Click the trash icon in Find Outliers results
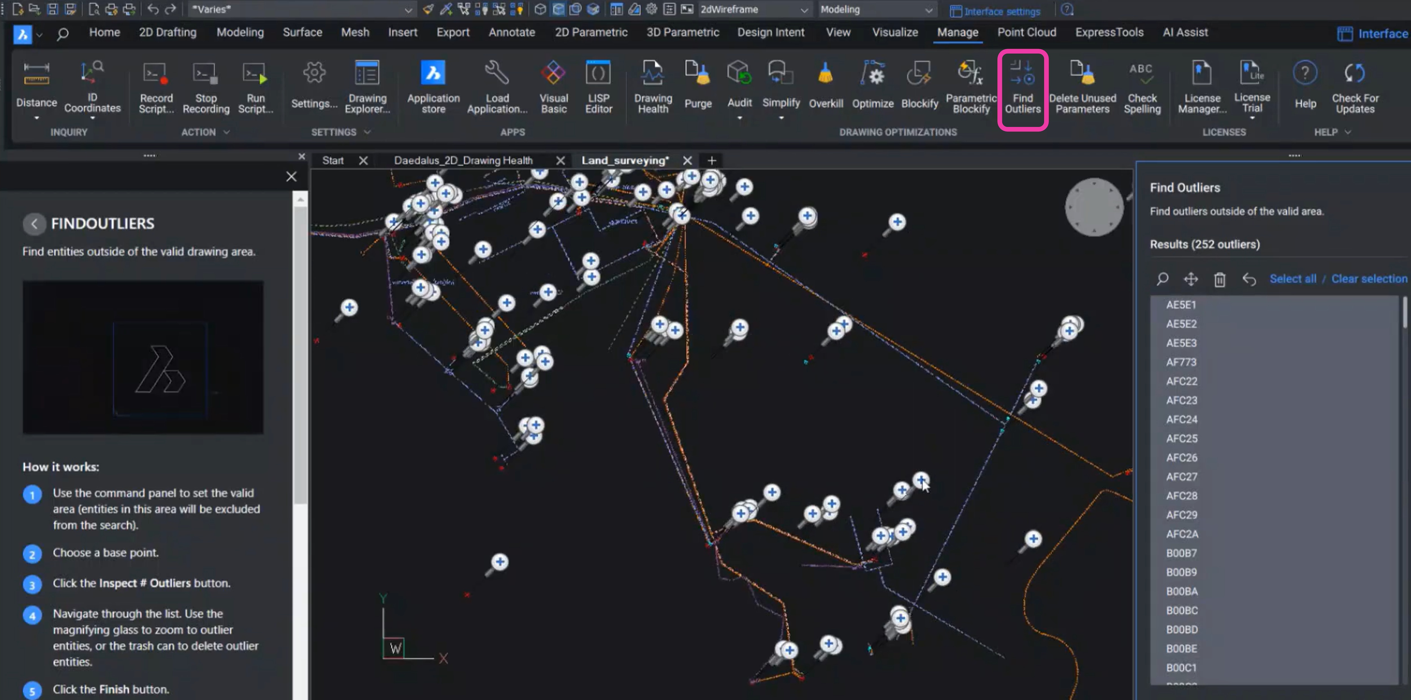Screen dimensions: 1411x700 point(1220,279)
